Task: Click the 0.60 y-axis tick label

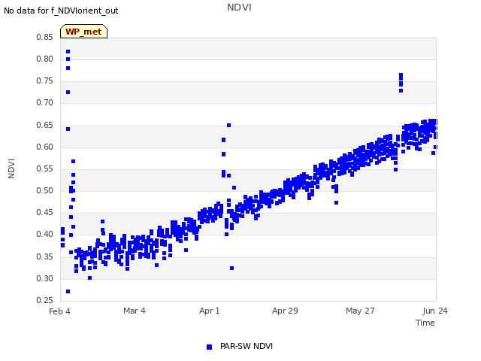Action: [45, 147]
